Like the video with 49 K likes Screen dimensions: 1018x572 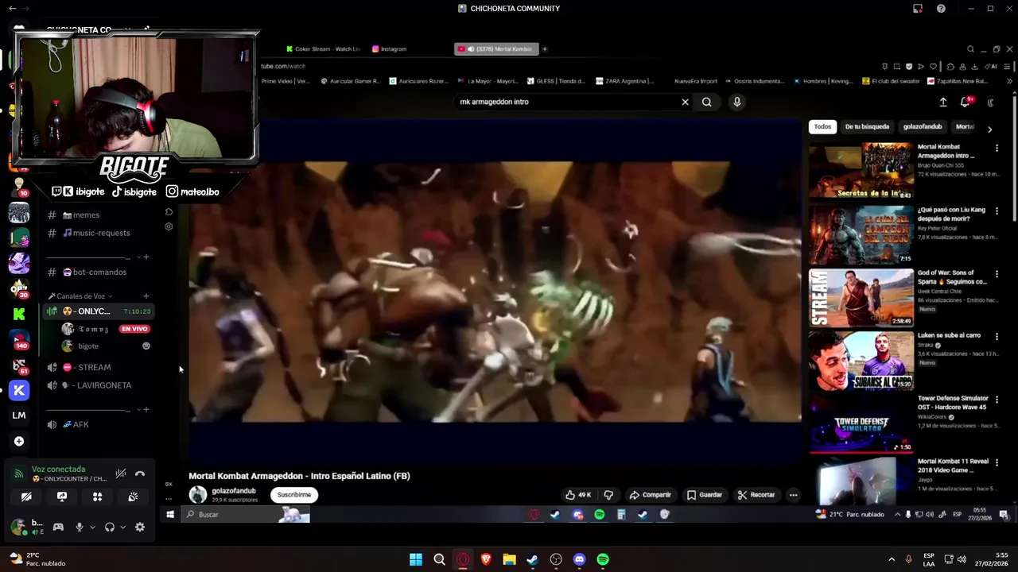[578, 495]
